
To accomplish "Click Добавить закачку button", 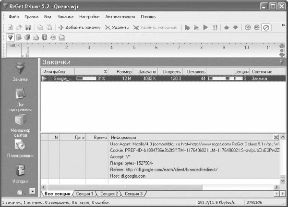I will click(x=79, y=27).
